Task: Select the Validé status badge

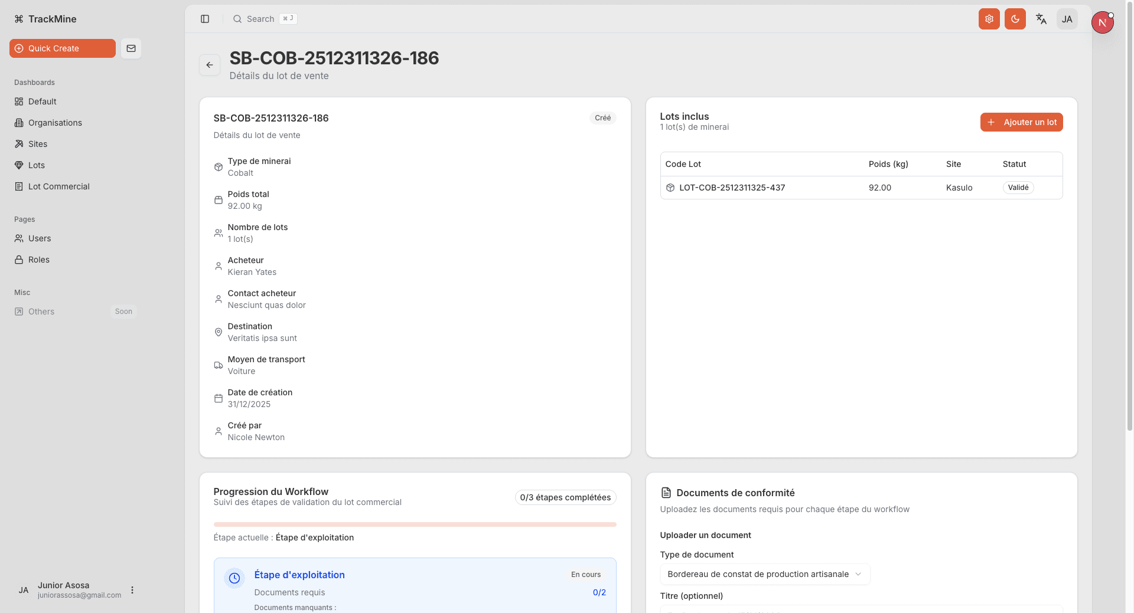Action: point(1018,187)
